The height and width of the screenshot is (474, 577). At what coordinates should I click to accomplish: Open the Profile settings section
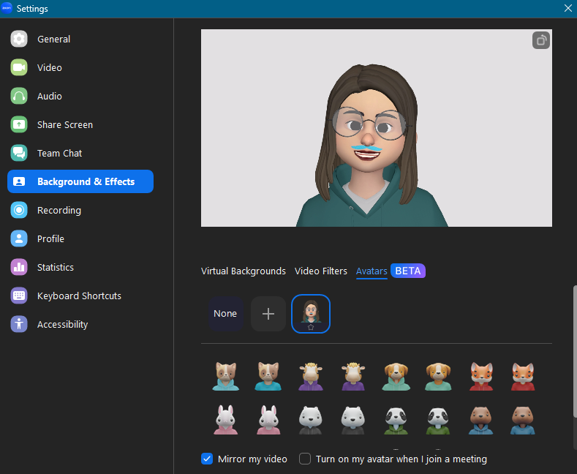[50, 239]
